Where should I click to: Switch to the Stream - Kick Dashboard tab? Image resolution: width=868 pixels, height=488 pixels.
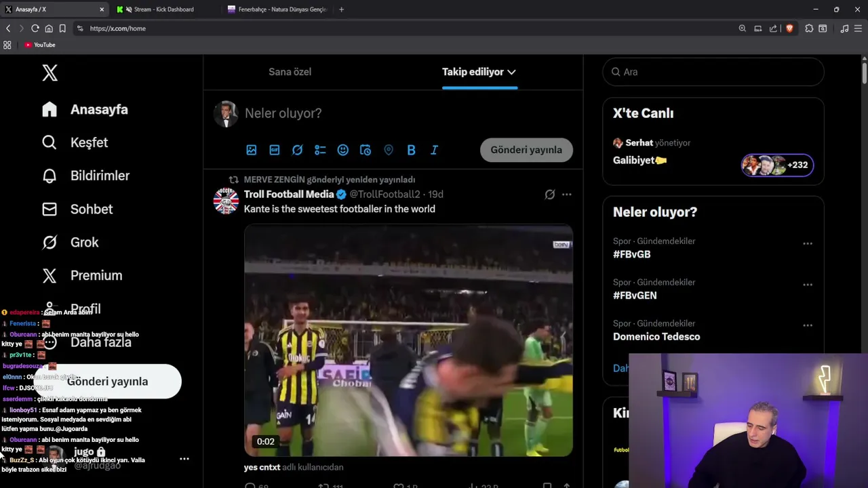click(x=163, y=9)
